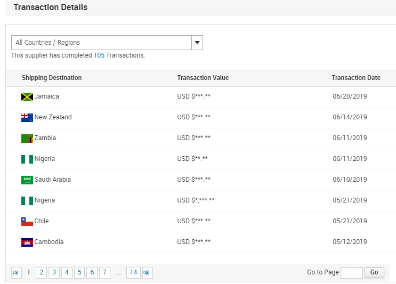Click the Jamaica flag icon
This screenshot has height=284, width=396.
tap(27, 97)
